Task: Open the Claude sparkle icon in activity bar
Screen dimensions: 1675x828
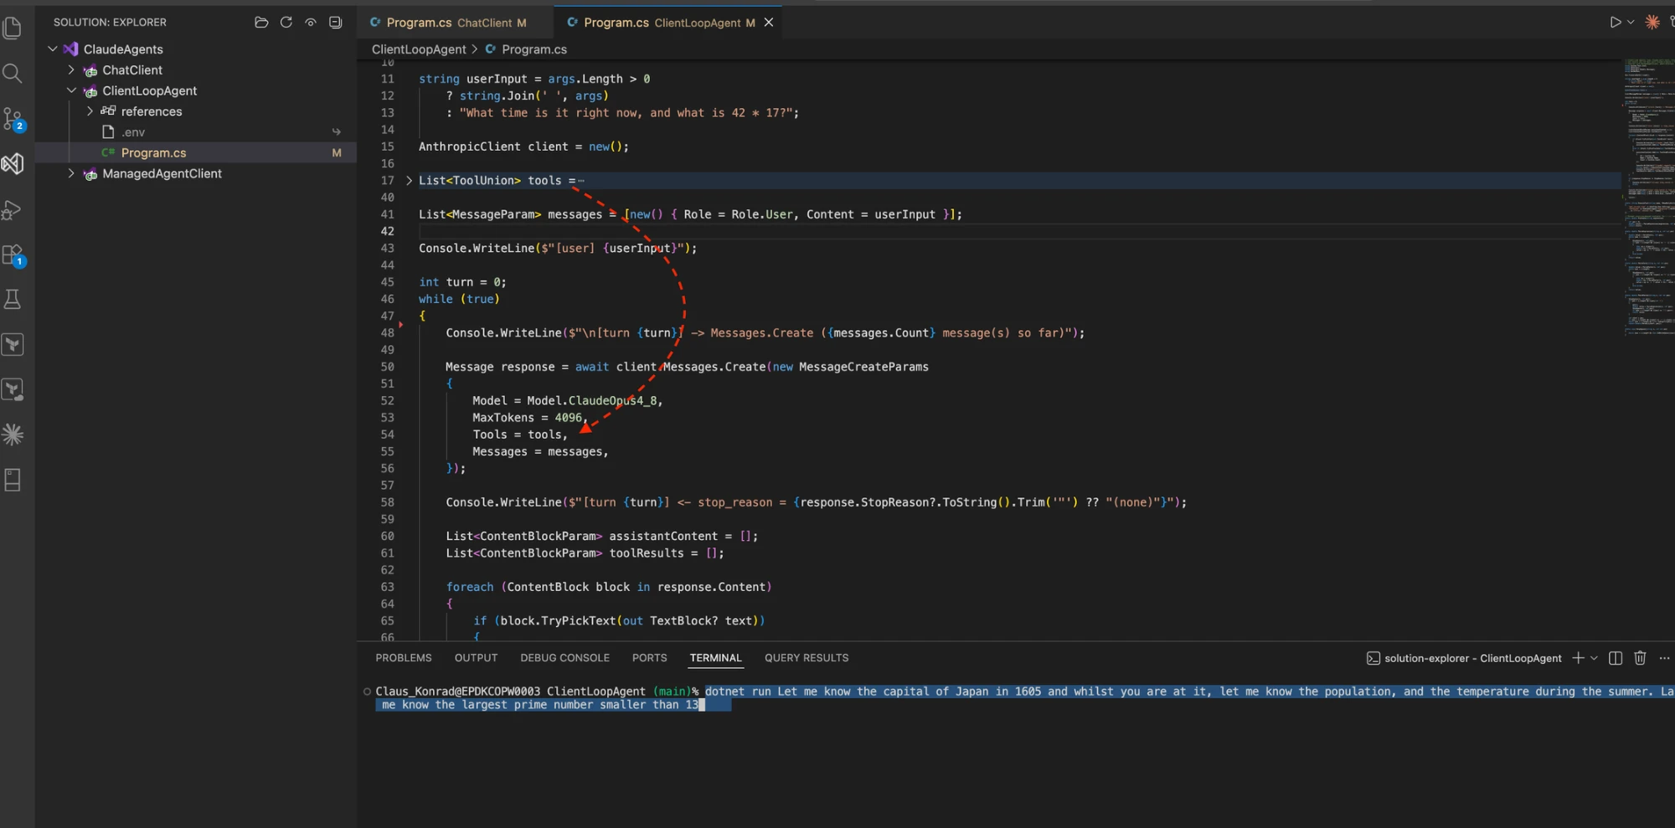Action: [13, 435]
